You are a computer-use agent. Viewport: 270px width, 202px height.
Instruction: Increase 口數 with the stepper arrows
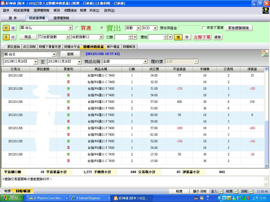[130, 36]
